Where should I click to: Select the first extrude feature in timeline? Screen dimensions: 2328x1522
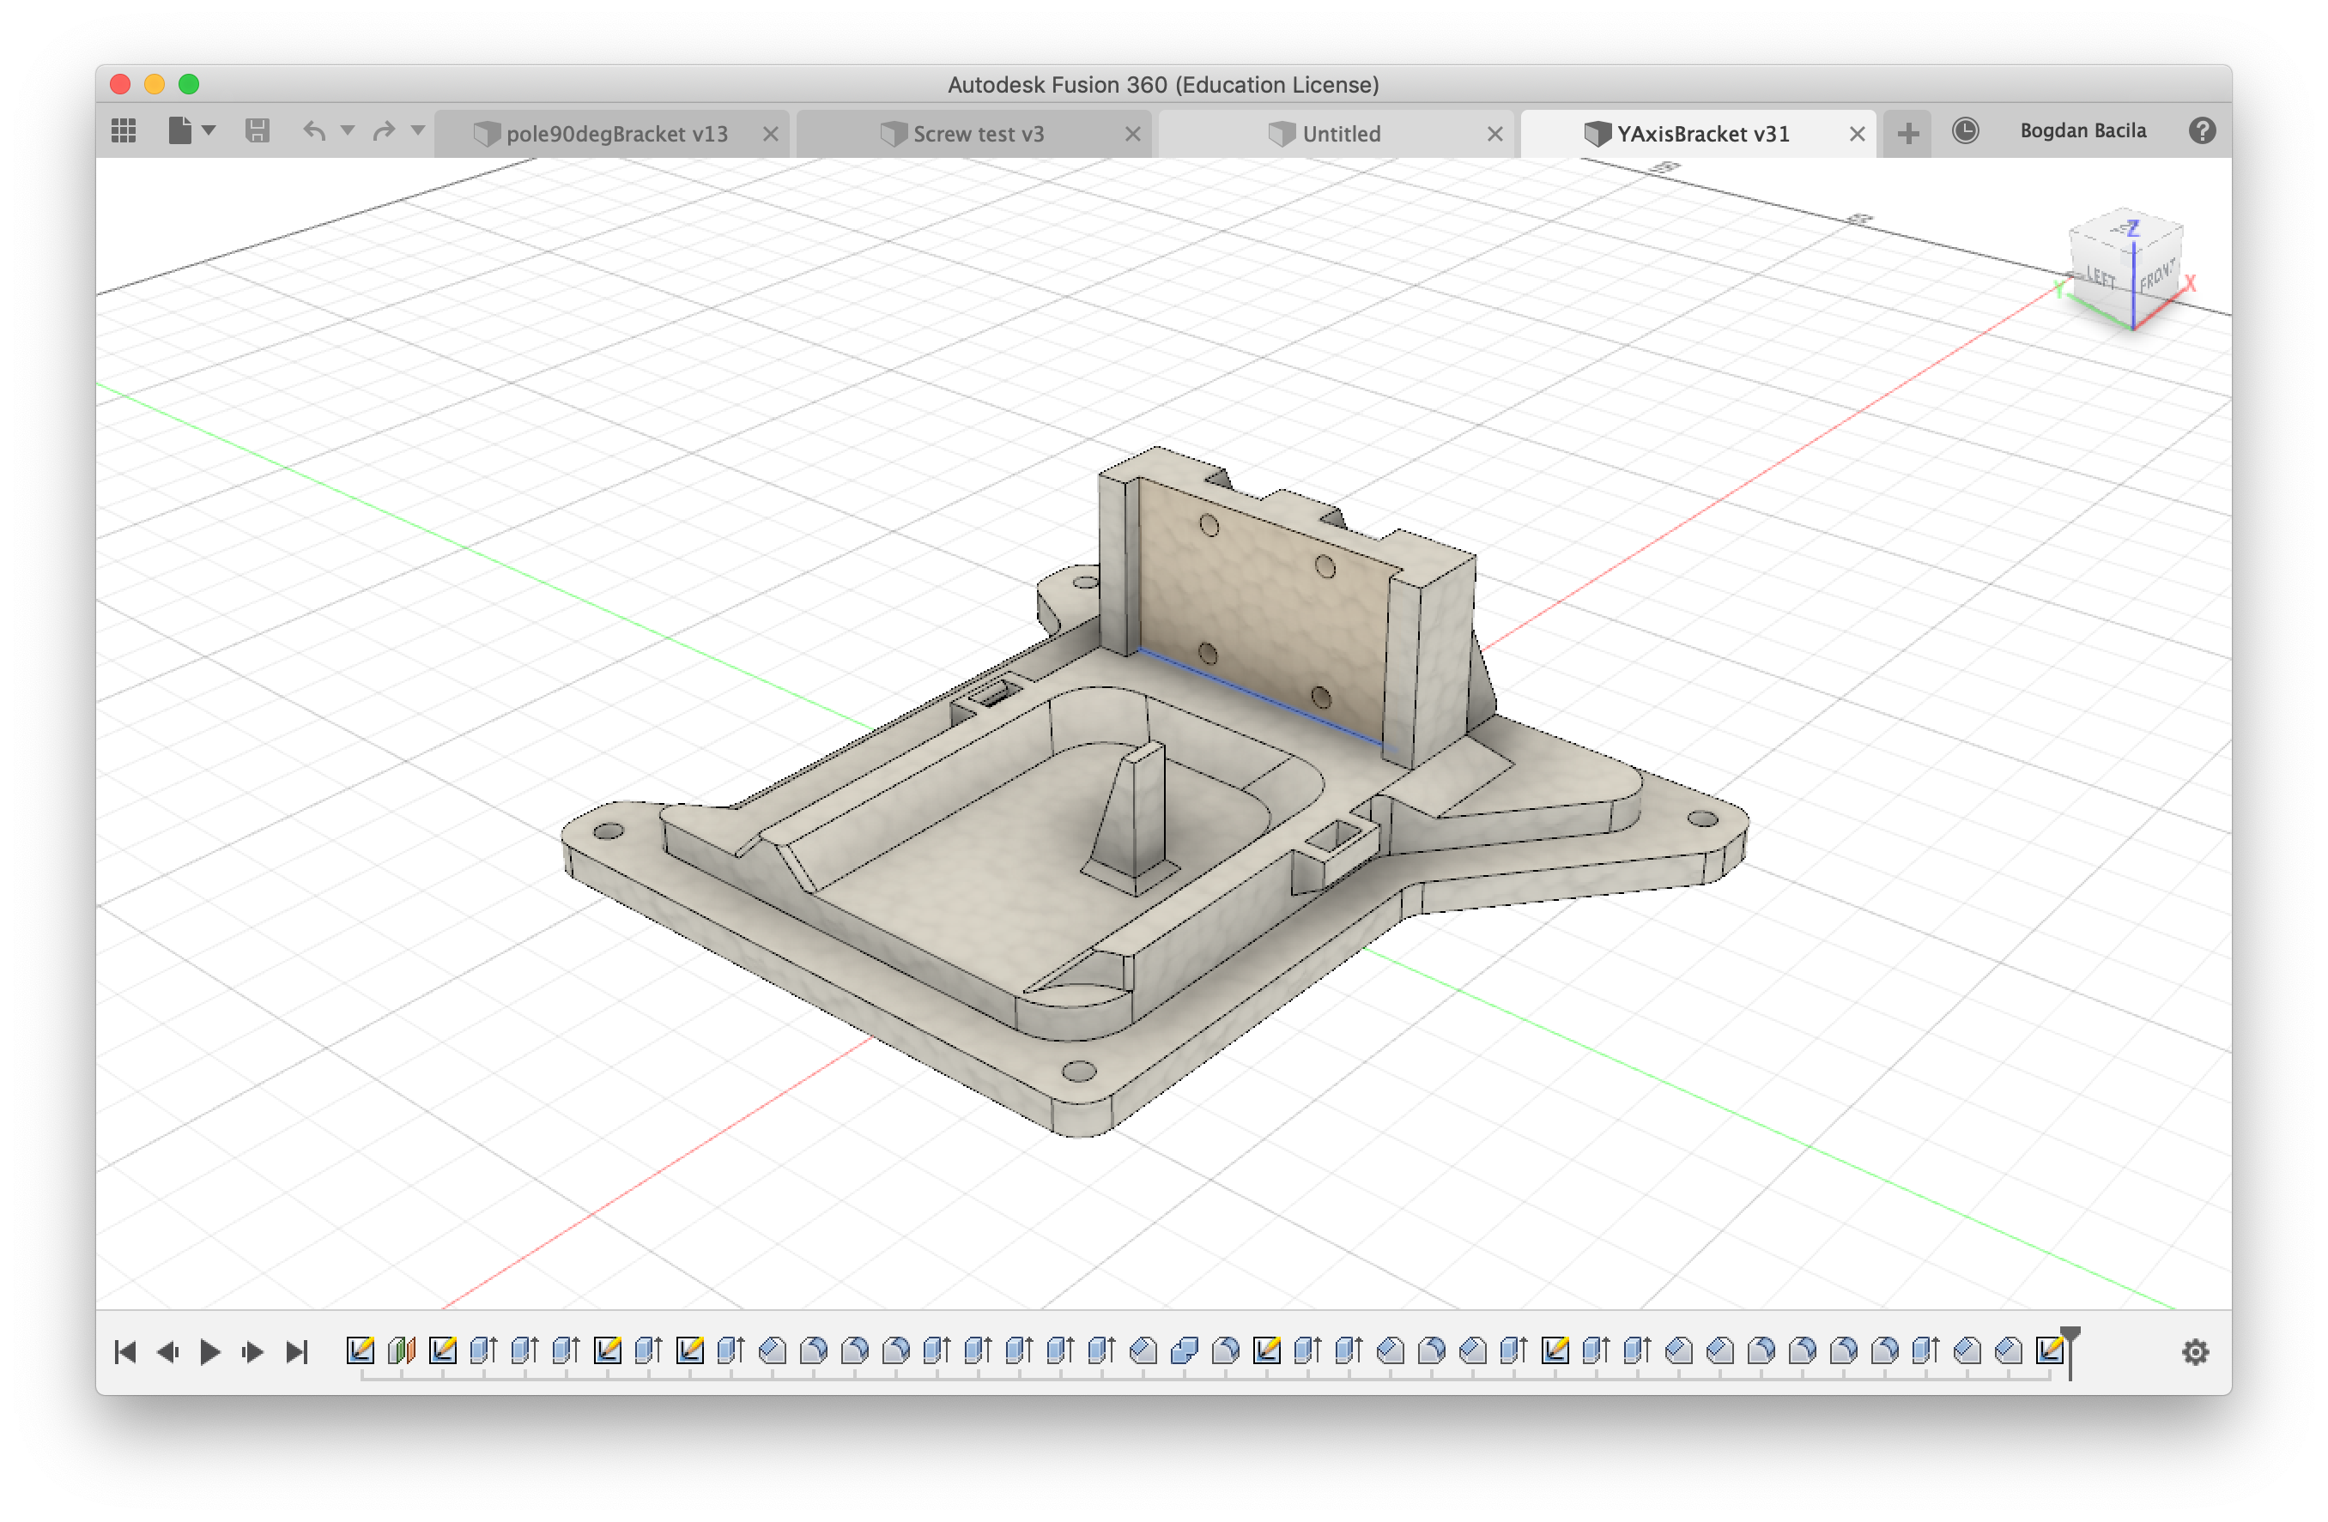pos(483,1351)
